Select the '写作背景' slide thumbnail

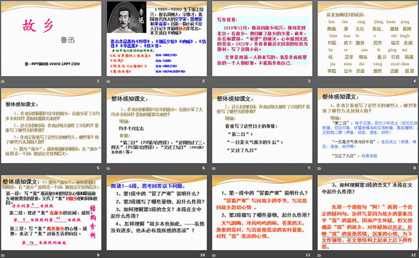point(262,39)
